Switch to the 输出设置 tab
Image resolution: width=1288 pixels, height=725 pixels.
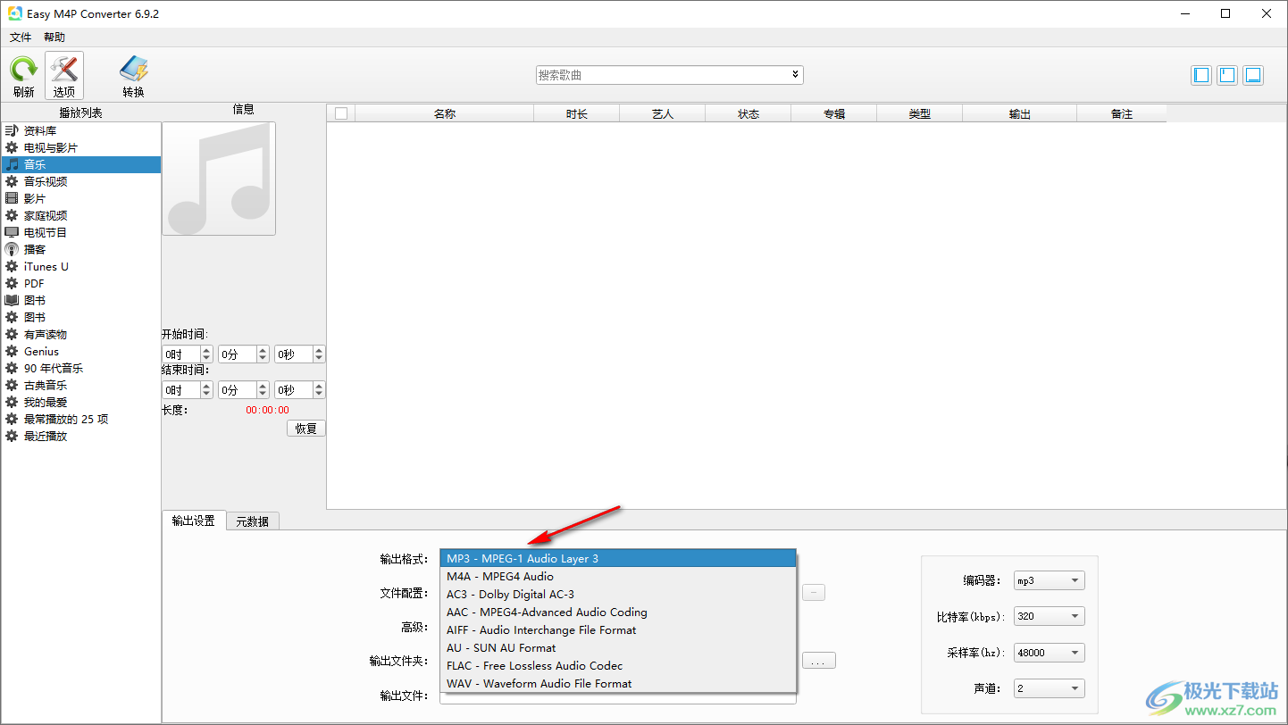coord(194,521)
